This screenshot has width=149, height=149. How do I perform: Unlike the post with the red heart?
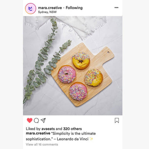click(x=29, y=120)
